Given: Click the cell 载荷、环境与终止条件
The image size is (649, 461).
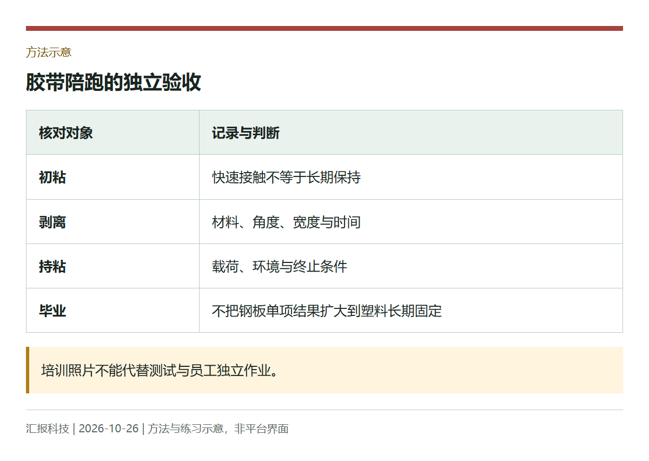Looking at the screenshot, I should pos(411,266).
